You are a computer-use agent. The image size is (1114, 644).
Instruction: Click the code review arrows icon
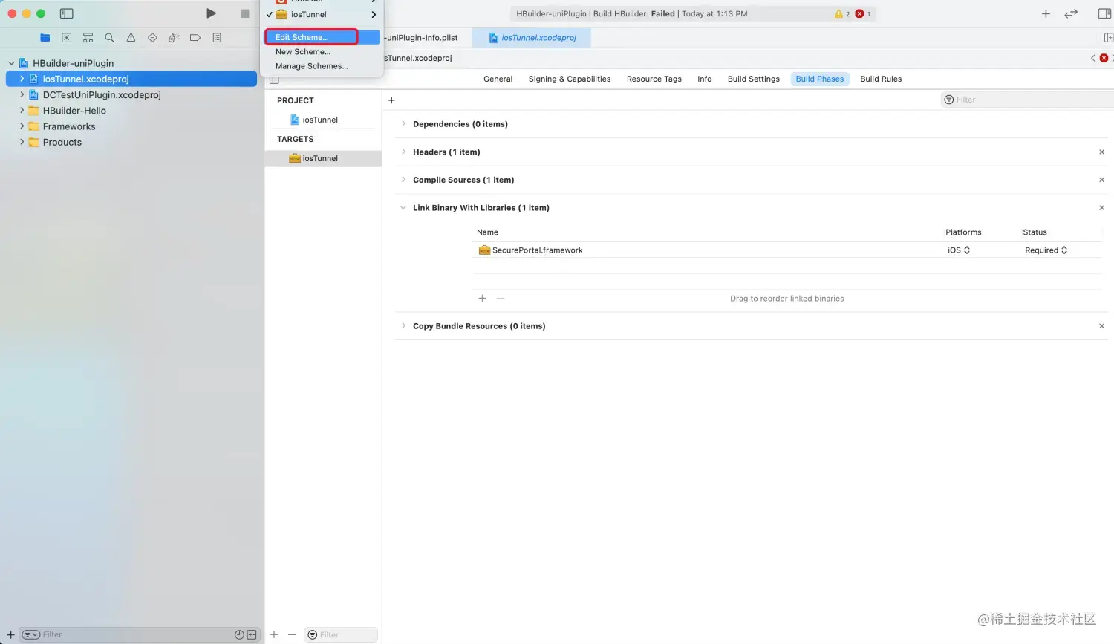coord(1071,13)
